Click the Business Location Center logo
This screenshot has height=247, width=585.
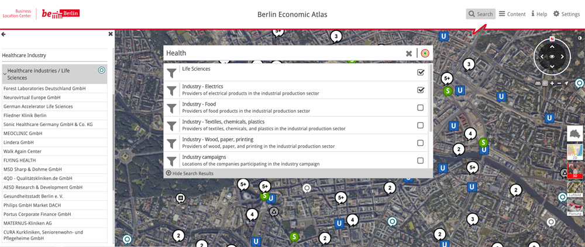click(x=17, y=14)
